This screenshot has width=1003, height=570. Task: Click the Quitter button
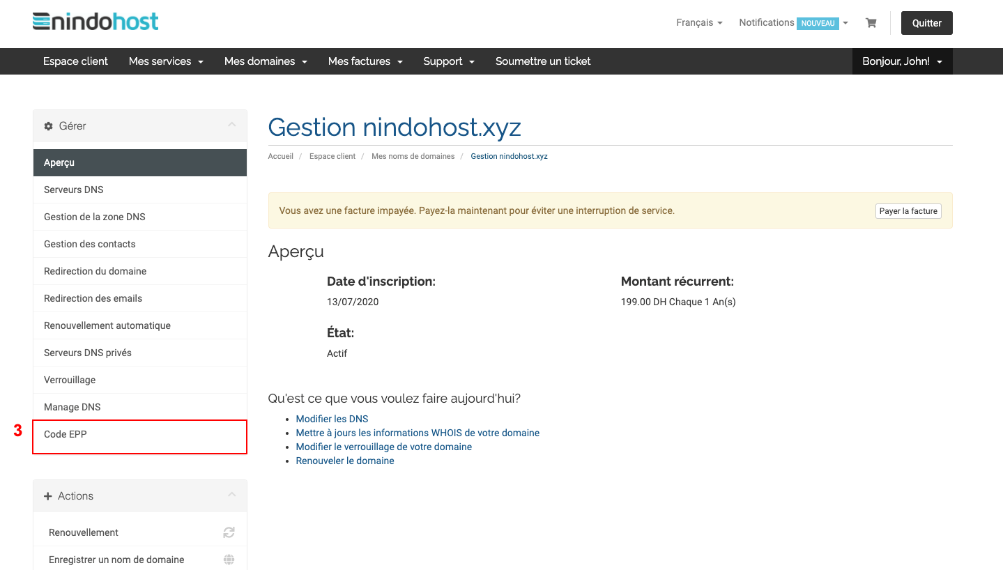coord(926,23)
